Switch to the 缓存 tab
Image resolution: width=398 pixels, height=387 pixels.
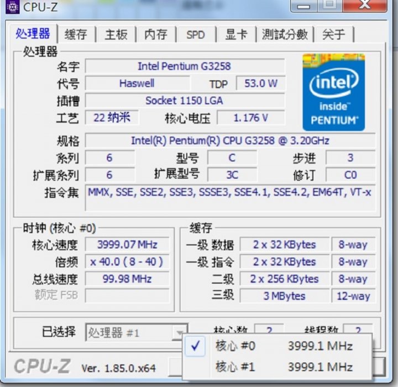(x=76, y=34)
